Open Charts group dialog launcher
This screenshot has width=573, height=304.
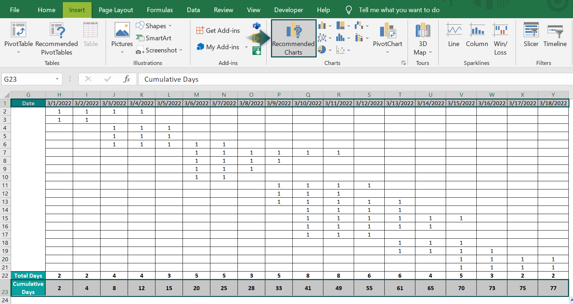(404, 63)
